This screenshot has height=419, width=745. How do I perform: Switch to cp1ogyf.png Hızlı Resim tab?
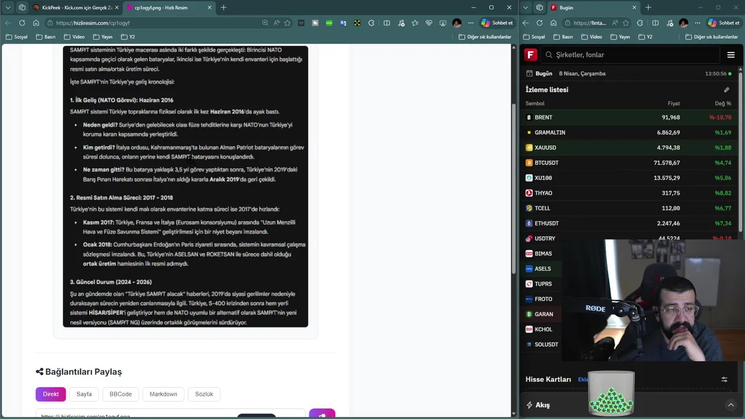click(169, 8)
